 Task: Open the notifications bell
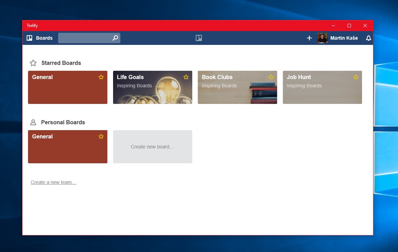(x=368, y=38)
